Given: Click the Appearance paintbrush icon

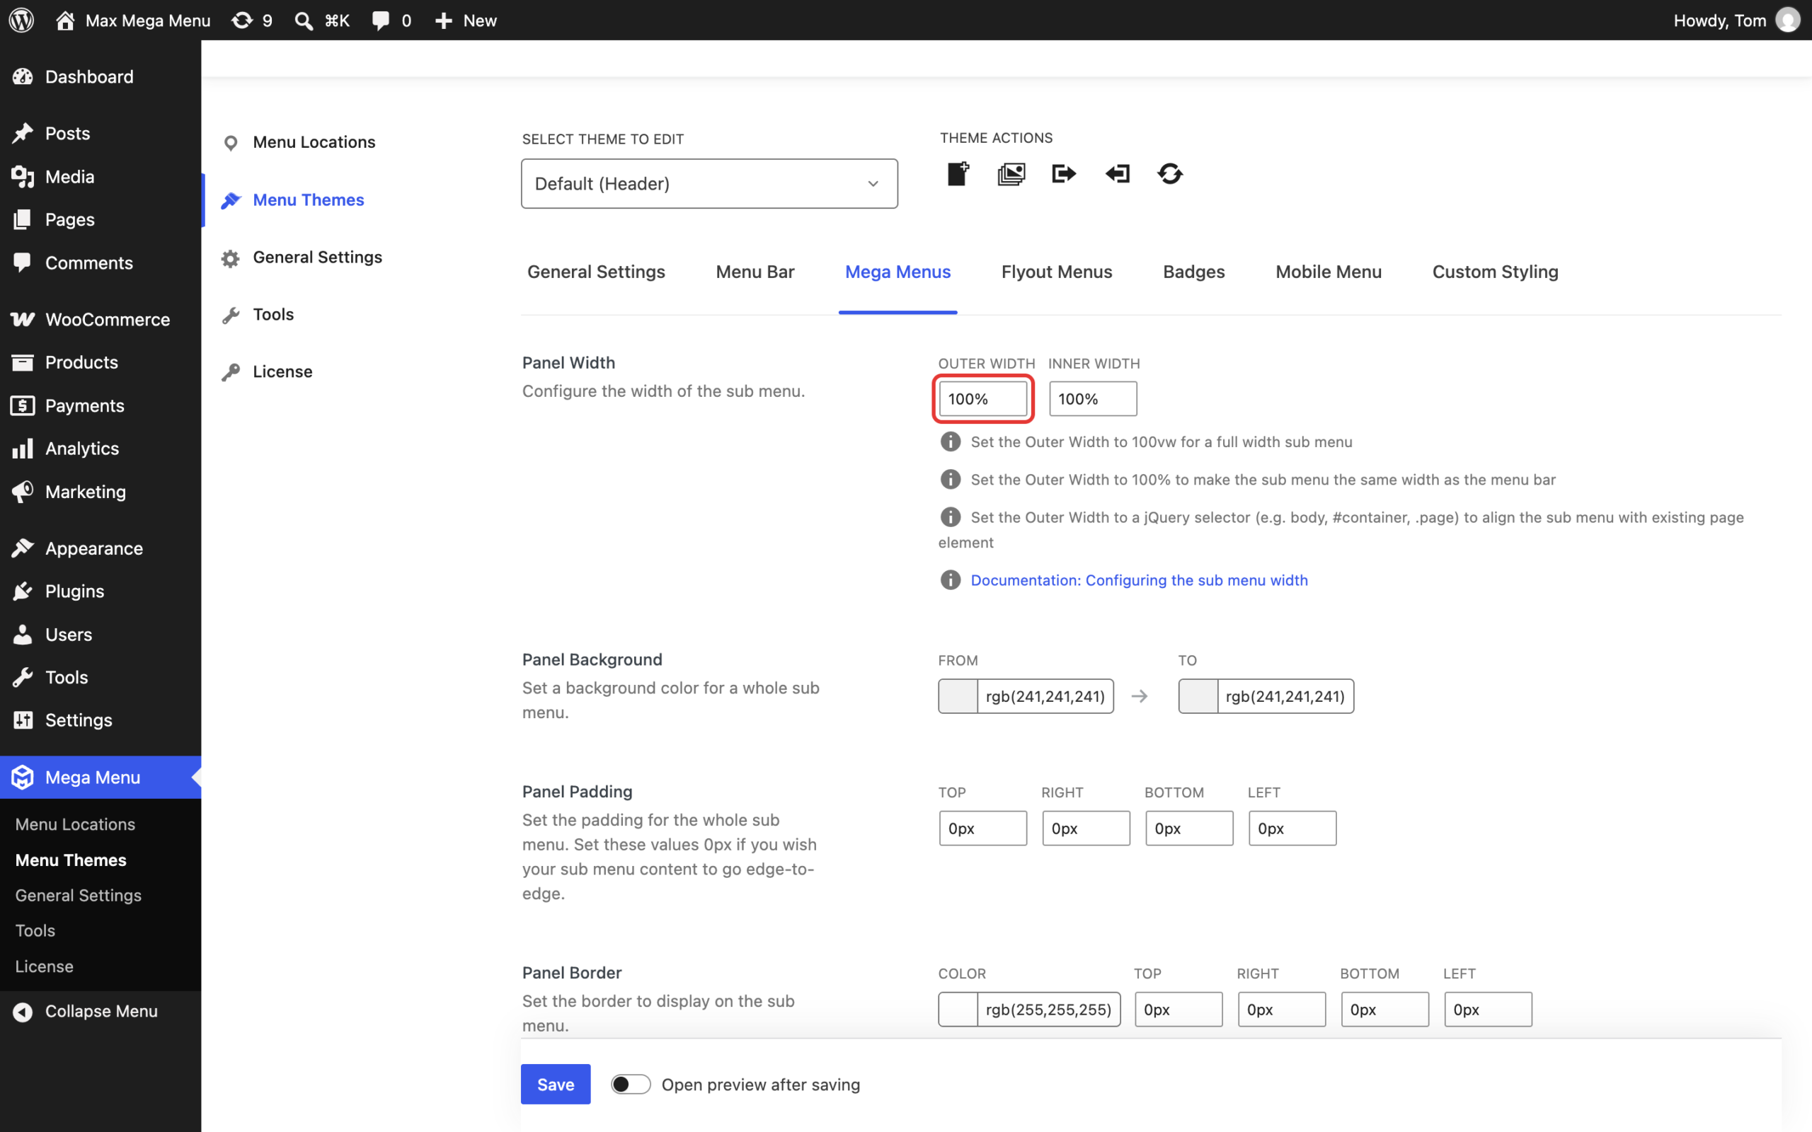Looking at the screenshot, I should coord(23,548).
